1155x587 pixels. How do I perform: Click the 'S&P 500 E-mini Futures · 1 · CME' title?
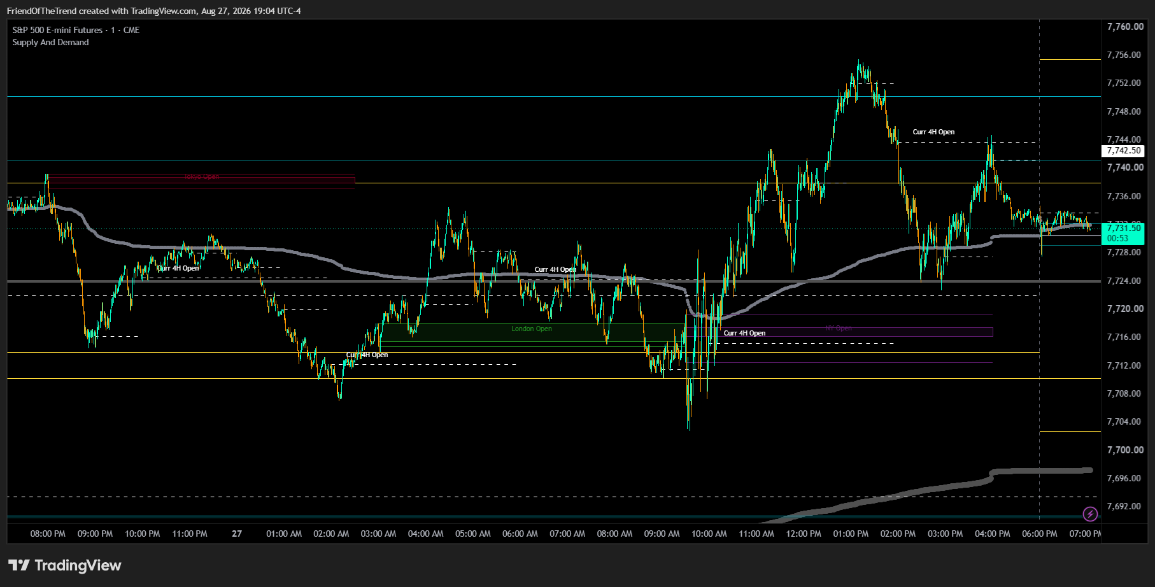pyautogui.click(x=76, y=30)
